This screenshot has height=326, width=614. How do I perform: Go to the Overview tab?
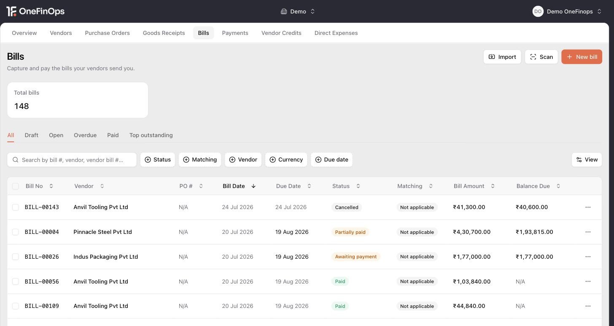[24, 33]
